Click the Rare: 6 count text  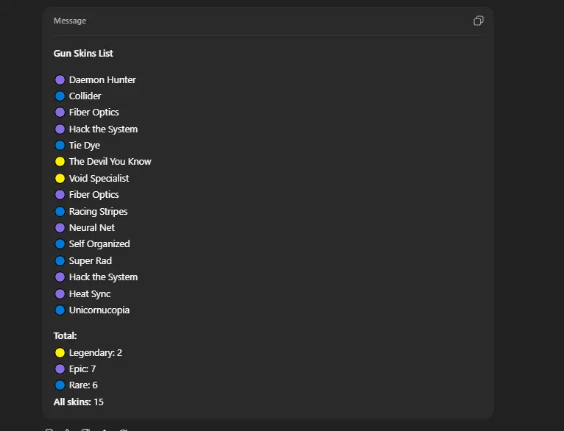click(83, 385)
